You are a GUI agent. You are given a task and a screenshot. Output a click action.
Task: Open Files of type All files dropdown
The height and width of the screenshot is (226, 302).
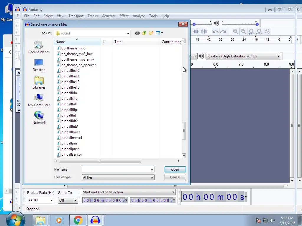pyautogui.click(x=118, y=177)
